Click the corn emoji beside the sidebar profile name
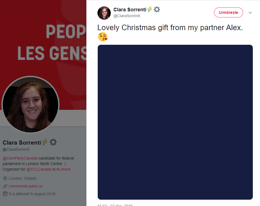The height and width of the screenshot is (206, 260). coord(45,142)
